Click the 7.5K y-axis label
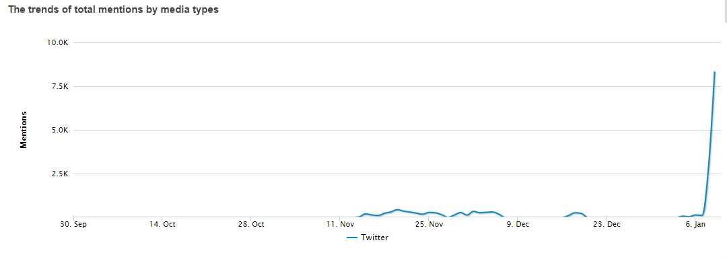The height and width of the screenshot is (257, 727). pyautogui.click(x=60, y=86)
